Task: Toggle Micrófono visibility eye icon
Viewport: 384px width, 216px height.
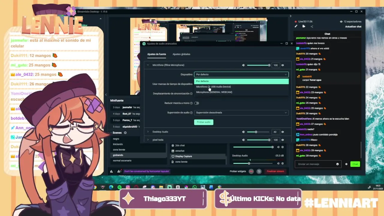Action: pos(283,65)
